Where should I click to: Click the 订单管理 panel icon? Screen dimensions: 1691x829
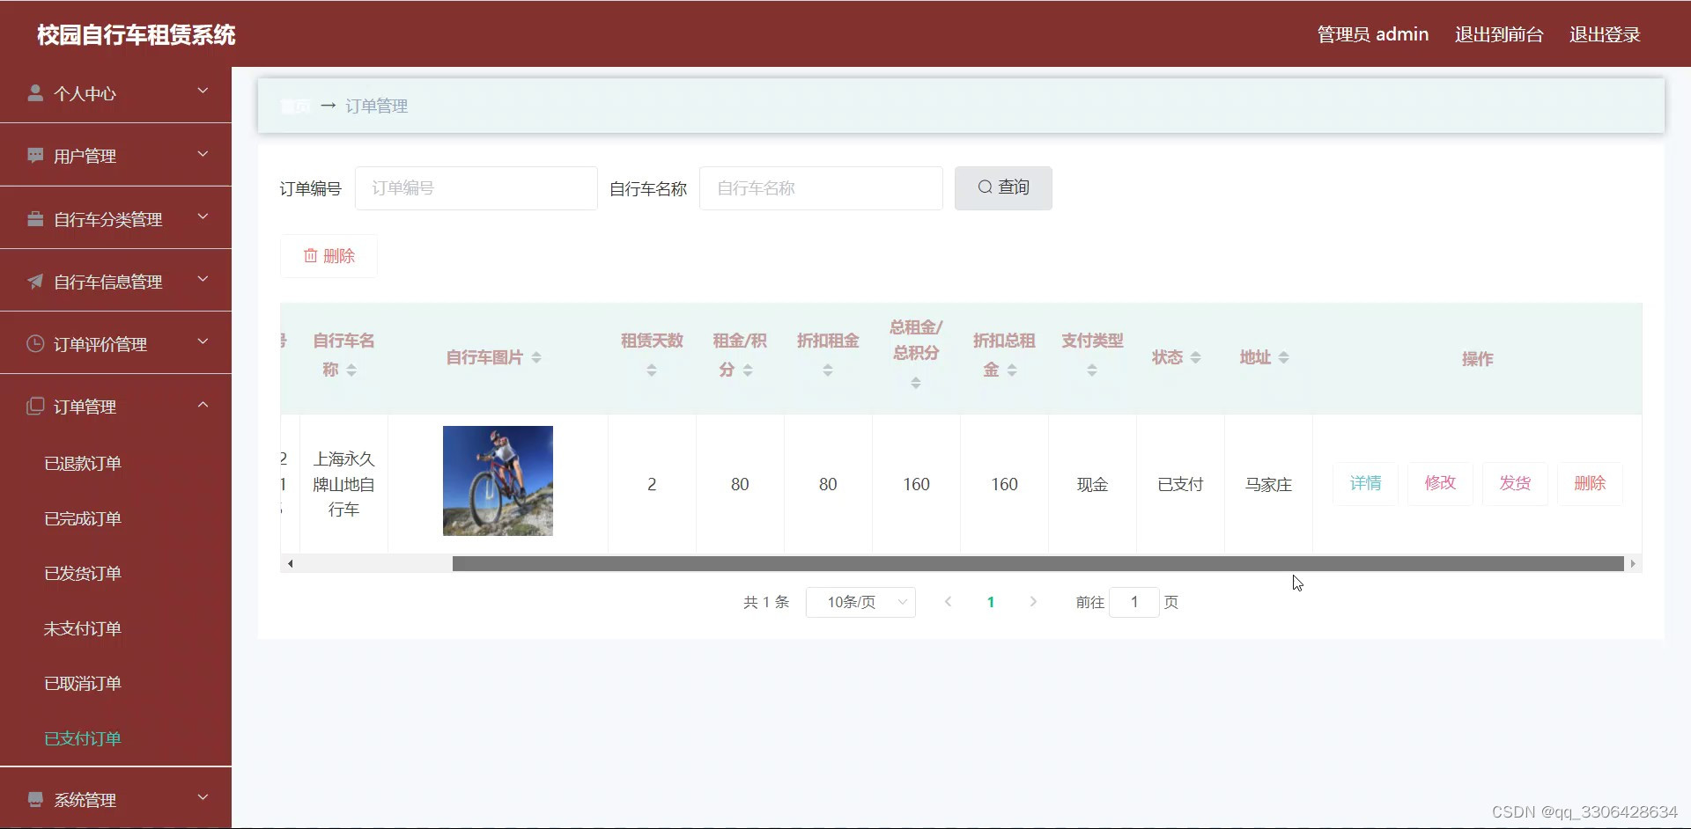coord(33,406)
